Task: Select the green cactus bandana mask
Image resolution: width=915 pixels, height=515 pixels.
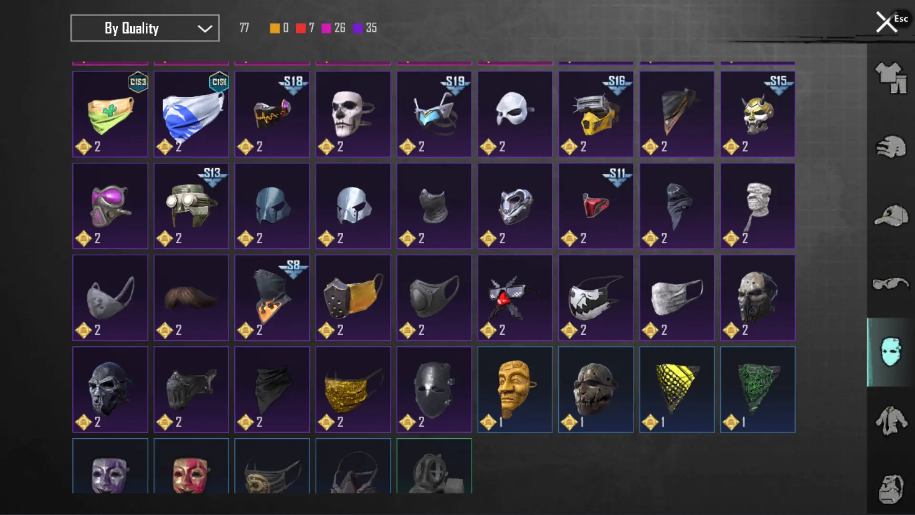Action: (110, 114)
